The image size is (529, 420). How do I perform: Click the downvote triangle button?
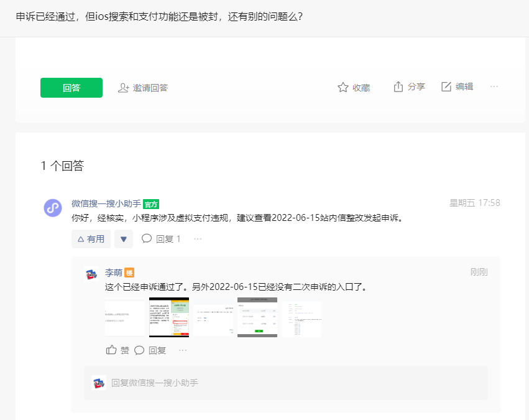[124, 239]
